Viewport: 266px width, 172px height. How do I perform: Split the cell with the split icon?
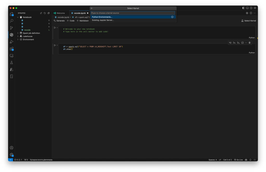(242, 43)
